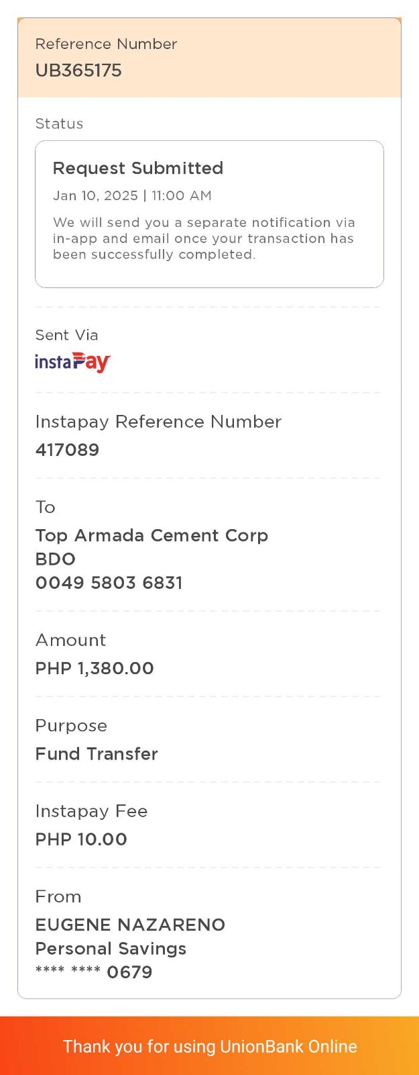Screen dimensions: 419x1075
Task: Select the Instapay reference number 417089
Action: pyautogui.click(x=67, y=450)
